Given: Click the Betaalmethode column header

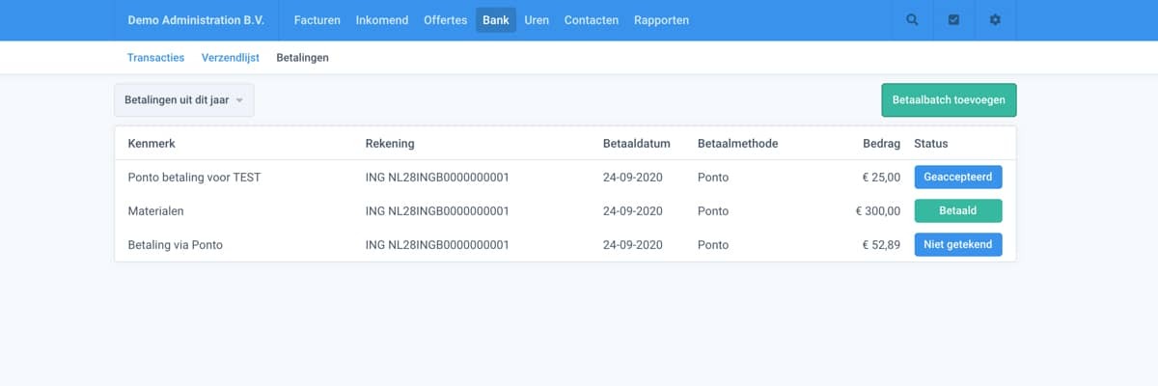Looking at the screenshot, I should point(737,144).
